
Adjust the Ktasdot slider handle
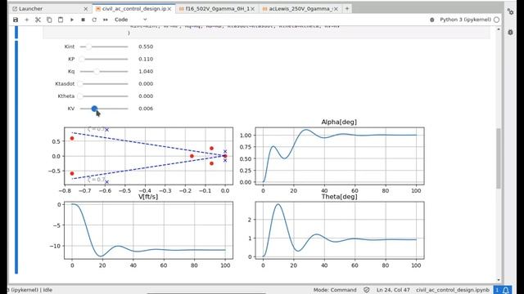click(x=80, y=83)
